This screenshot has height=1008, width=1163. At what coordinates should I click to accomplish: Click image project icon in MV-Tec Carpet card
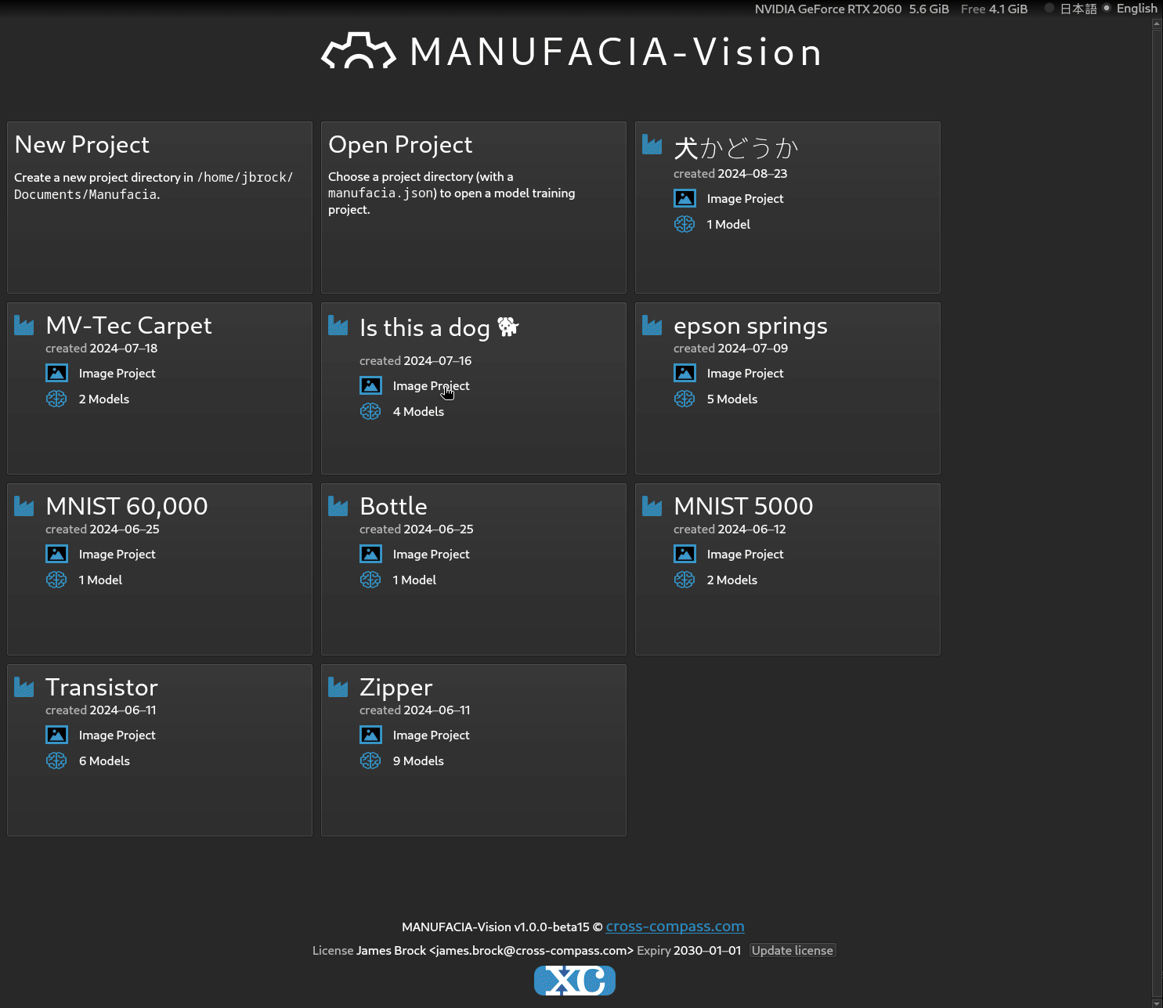[x=56, y=374]
